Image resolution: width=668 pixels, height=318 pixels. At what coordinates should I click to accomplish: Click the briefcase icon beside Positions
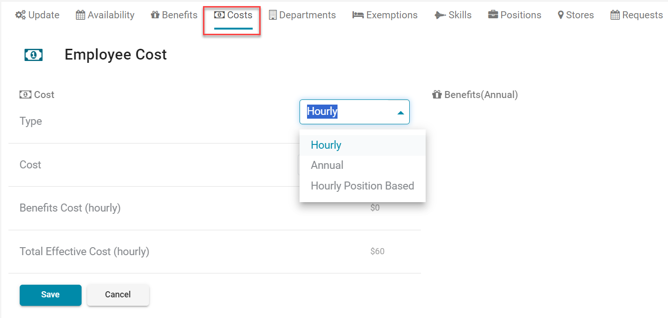(493, 15)
